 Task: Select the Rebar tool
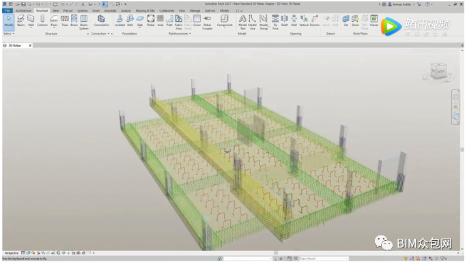click(x=151, y=21)
